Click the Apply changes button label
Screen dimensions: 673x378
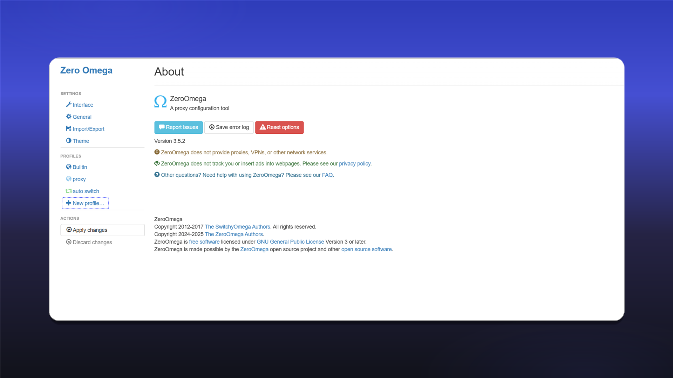[x=90, y=230]
